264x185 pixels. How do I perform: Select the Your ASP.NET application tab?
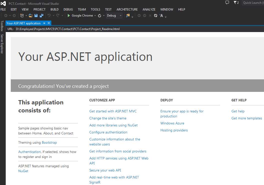click(24, 23)
